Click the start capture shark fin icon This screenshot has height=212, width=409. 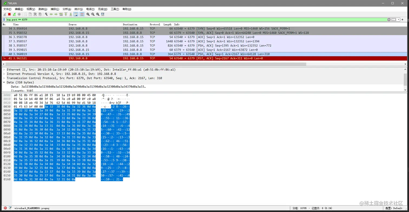click(5, 14)
